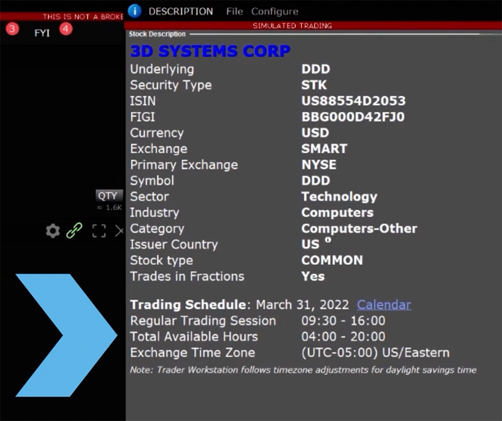Click the green chain link icon
This screenshot has width=502, height=421.
tap(75, 231)
